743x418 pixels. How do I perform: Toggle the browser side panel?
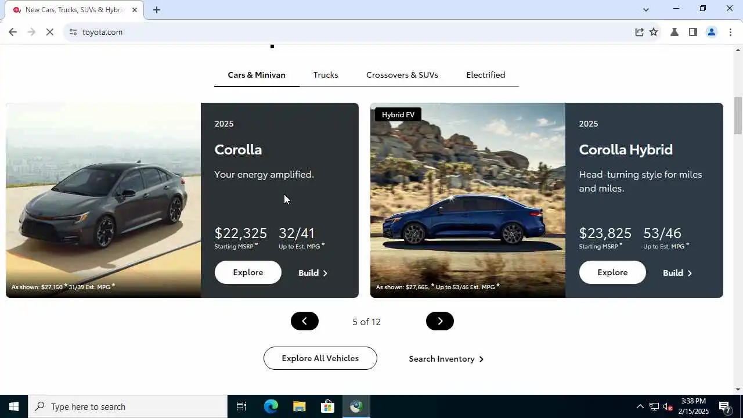tap(692, 32)
